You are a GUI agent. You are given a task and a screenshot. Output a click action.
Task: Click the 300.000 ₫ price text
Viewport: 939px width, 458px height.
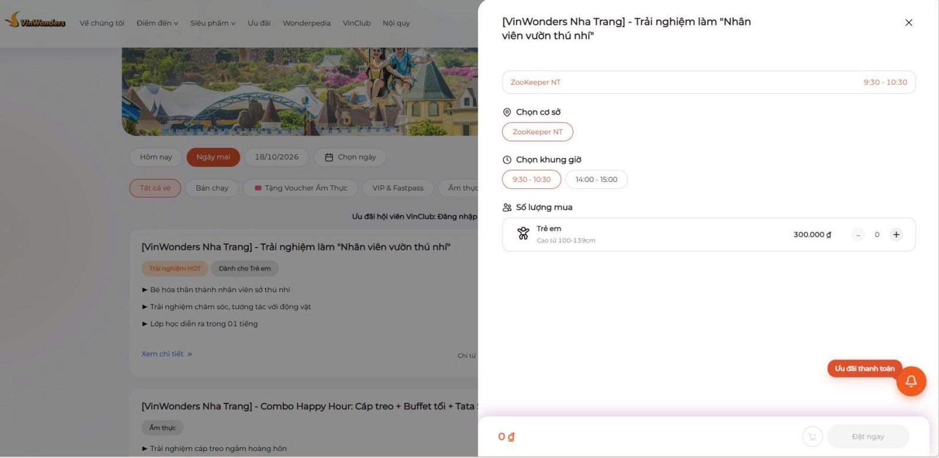[812, 235]
